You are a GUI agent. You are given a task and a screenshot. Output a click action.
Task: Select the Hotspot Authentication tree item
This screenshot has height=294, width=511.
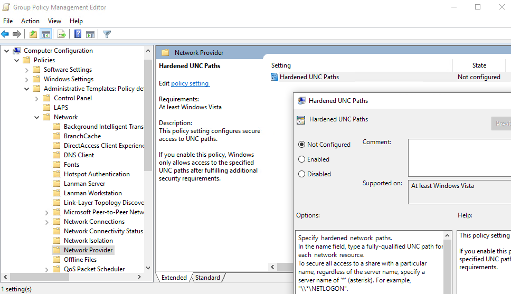[97, 174]
